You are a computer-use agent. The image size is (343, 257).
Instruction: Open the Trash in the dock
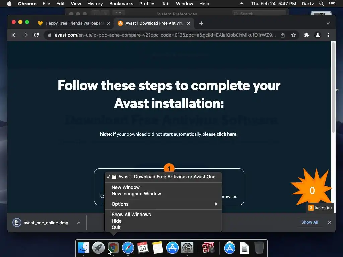[259, 248]
